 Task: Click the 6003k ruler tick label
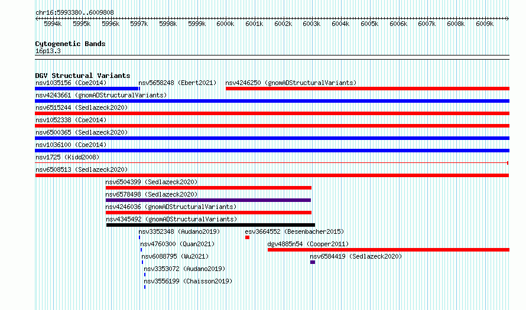311,24
